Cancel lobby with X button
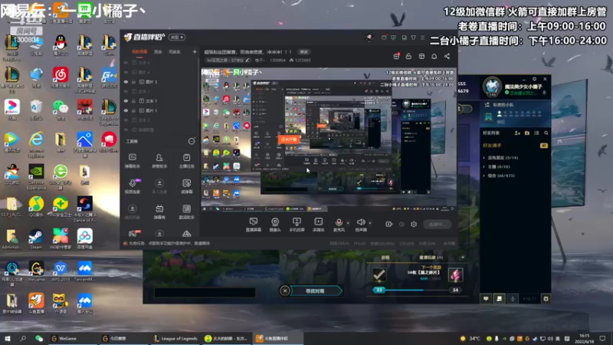Image resolution: width=613 pixels, height=345 pixels. tap(285, 291)
